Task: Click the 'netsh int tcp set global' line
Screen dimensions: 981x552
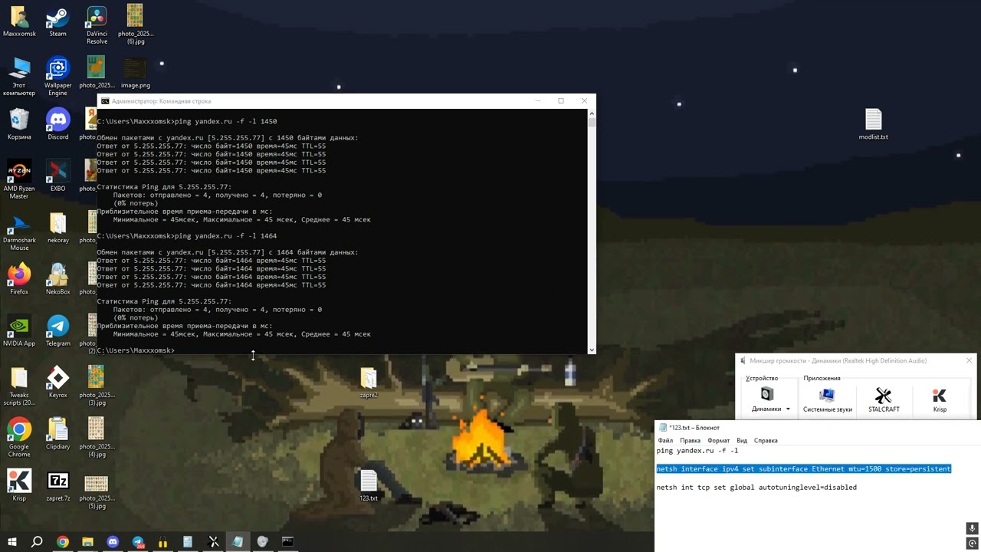Action: [x=756, y=487]
